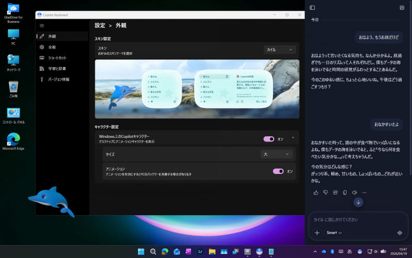Image resolution: width=412 pixels, height=258 pixels.
Task: Open the clock showing 13:47
Action: click(399, 252)
